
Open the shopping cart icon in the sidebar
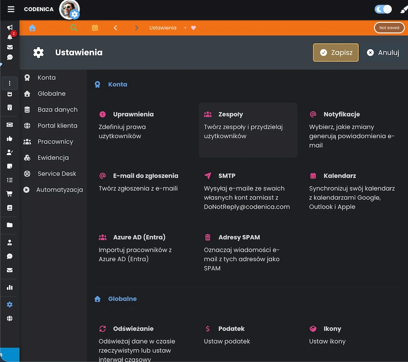click(9, 193)
